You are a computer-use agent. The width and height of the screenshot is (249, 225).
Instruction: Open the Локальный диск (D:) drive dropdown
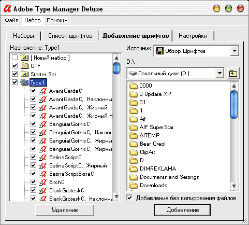219,73
